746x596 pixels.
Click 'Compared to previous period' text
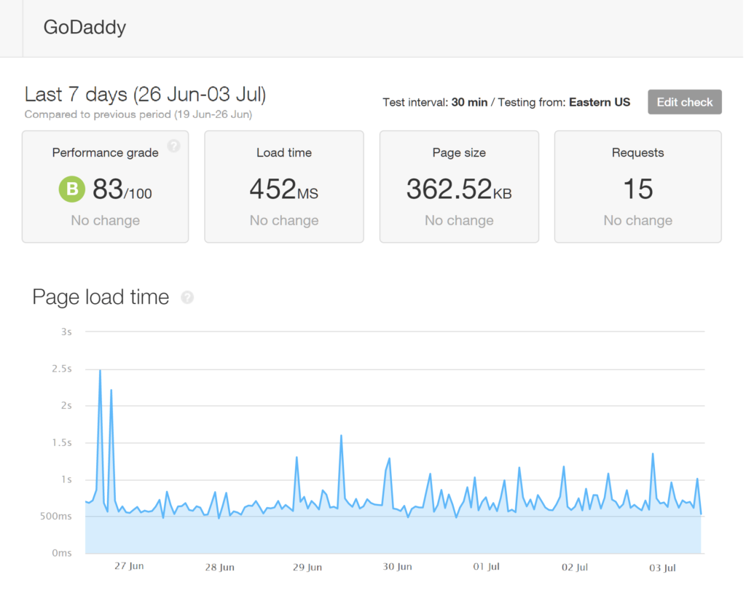pyautogui.click(x=138, y=114)
